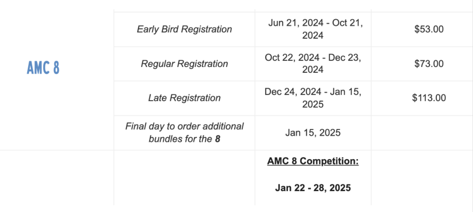Image resolution: width=473 pixels, height=212 pixels.
Task: Click the Jun 21, 2024 - Oct 21, 2024 dates
Action: [x=313, y=29]
